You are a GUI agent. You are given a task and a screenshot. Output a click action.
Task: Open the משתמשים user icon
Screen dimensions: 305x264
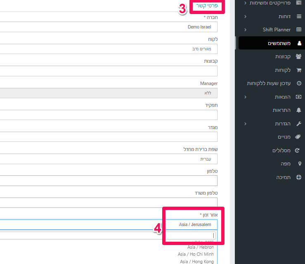point(299,43)
